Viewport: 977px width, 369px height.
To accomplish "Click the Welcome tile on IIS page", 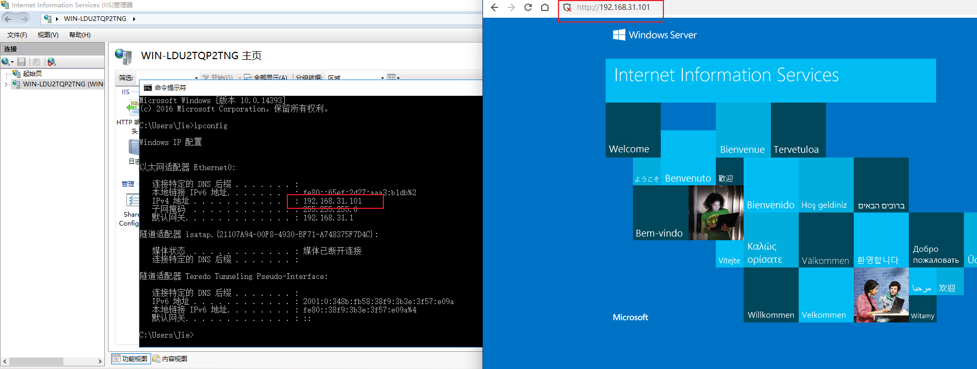I will (x=633, y=130).
